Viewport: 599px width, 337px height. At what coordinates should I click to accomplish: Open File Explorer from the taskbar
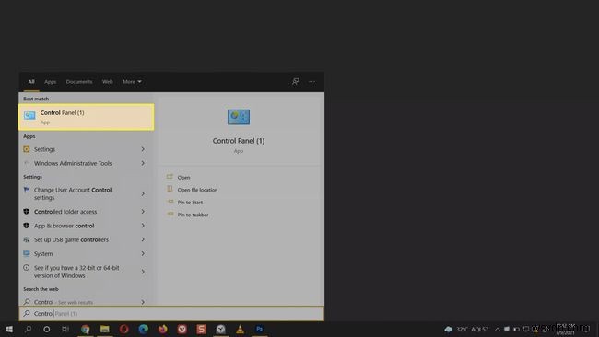point(105,329)
